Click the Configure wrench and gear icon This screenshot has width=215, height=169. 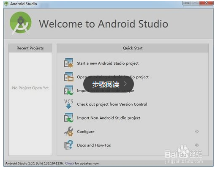tap(68, 131)
